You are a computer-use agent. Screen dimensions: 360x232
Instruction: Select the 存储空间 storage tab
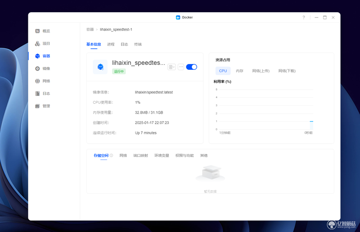click(101, 155)
